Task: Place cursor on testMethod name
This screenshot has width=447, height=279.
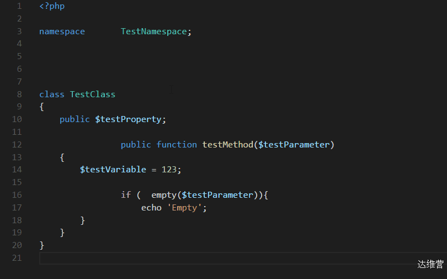Action: [228, 145]
